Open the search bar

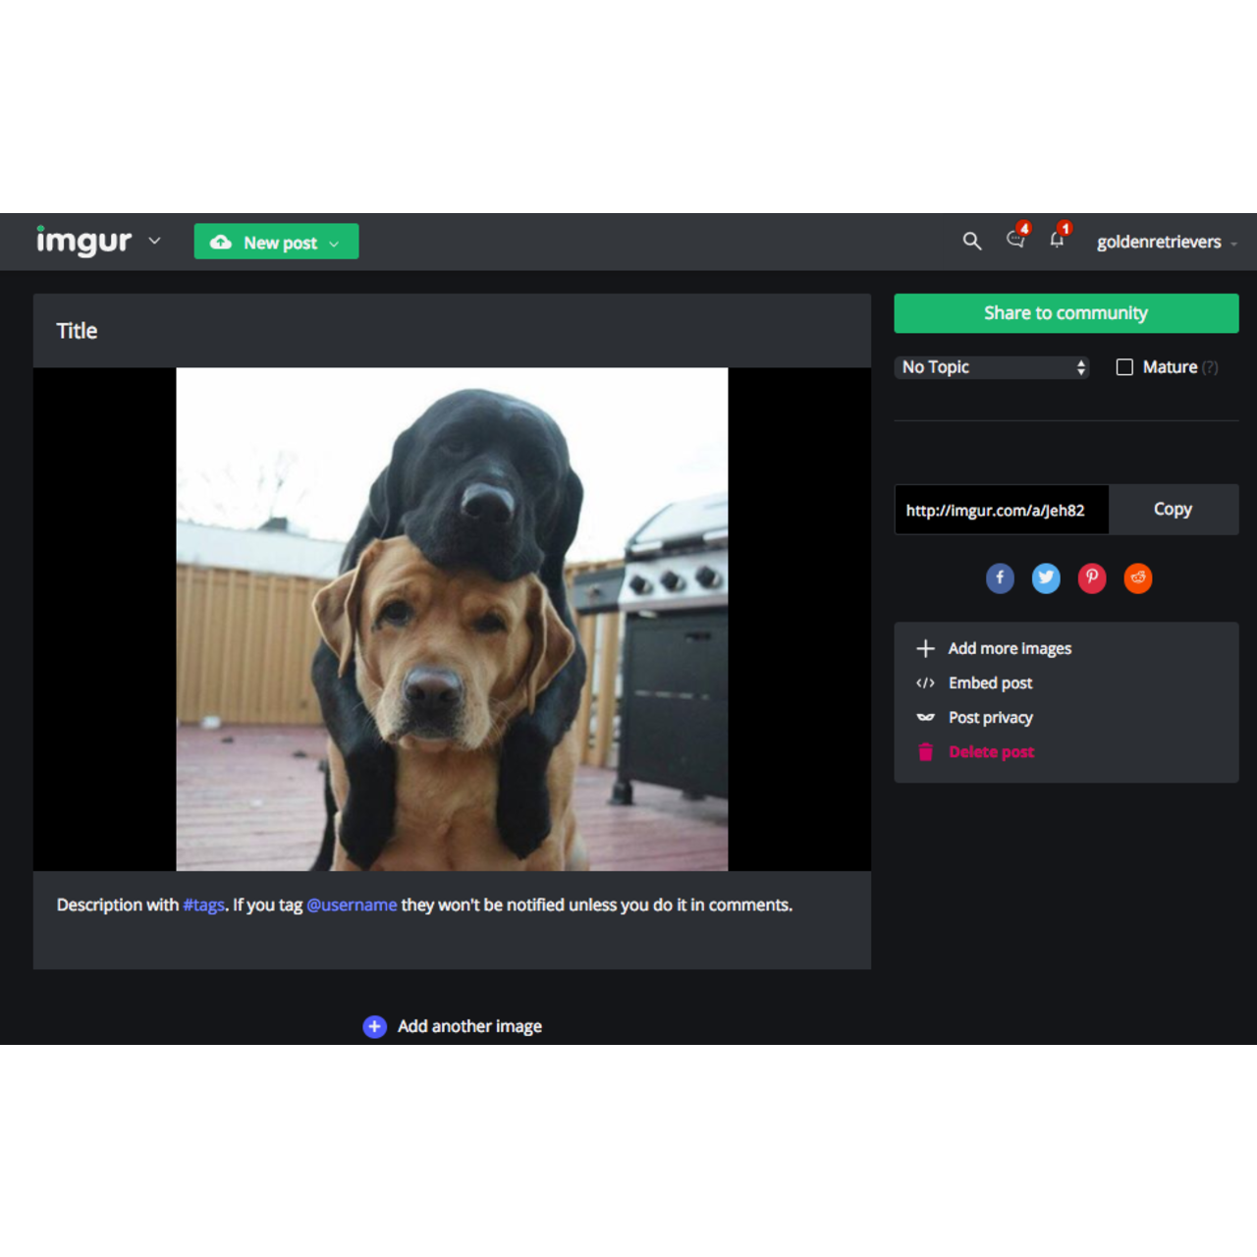click(971, 241)
